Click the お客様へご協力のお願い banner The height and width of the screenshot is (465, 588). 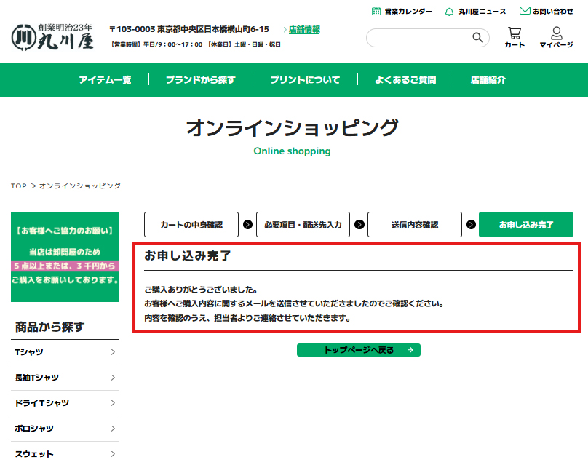click(x=65, y=257)
